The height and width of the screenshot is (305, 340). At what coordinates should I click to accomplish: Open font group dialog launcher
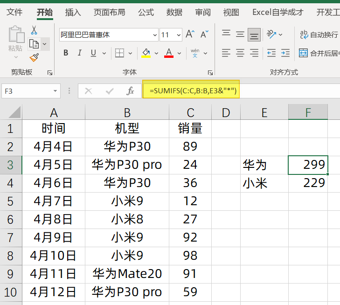(210, 73)
